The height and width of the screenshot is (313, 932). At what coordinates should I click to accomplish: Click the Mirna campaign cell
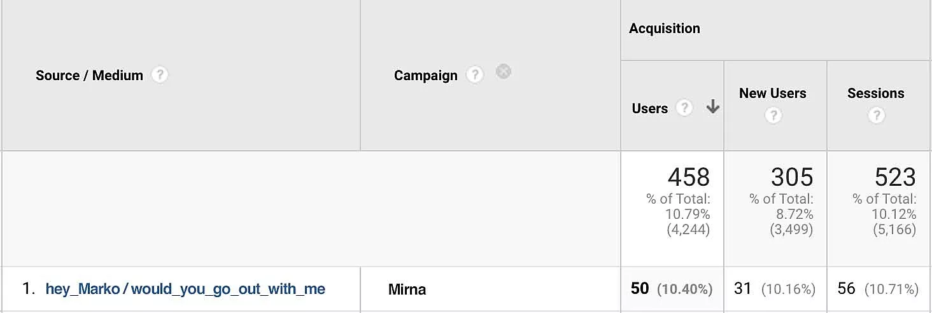tap(407, 290)
